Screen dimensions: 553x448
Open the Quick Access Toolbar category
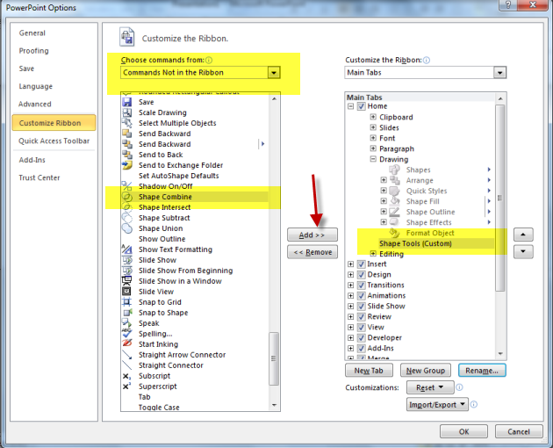pyautogui.click(x=54, y=141)
